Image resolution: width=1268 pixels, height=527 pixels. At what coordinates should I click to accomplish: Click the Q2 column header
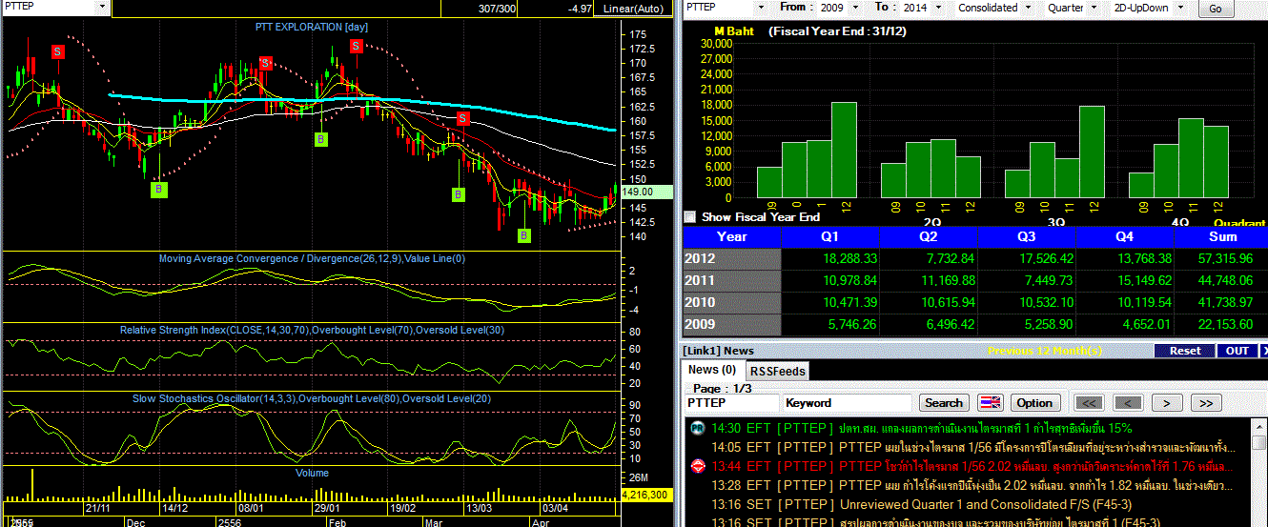(x=928, y=236)
